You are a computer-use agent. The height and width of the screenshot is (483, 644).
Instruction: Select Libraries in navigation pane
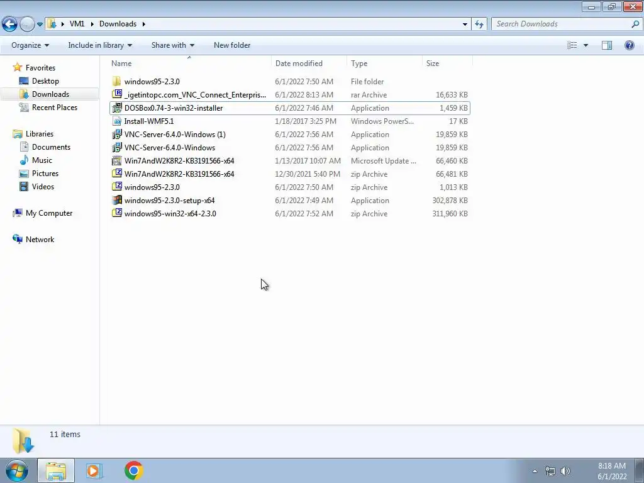pyautogui.click(x=40, y=133)
